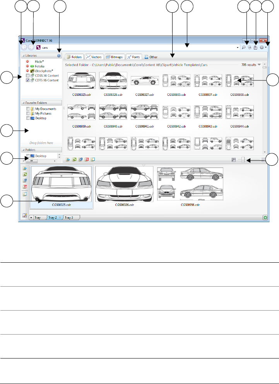Expand the 705 results arrow
279x384 pixels.
click(x=259, y=65)
